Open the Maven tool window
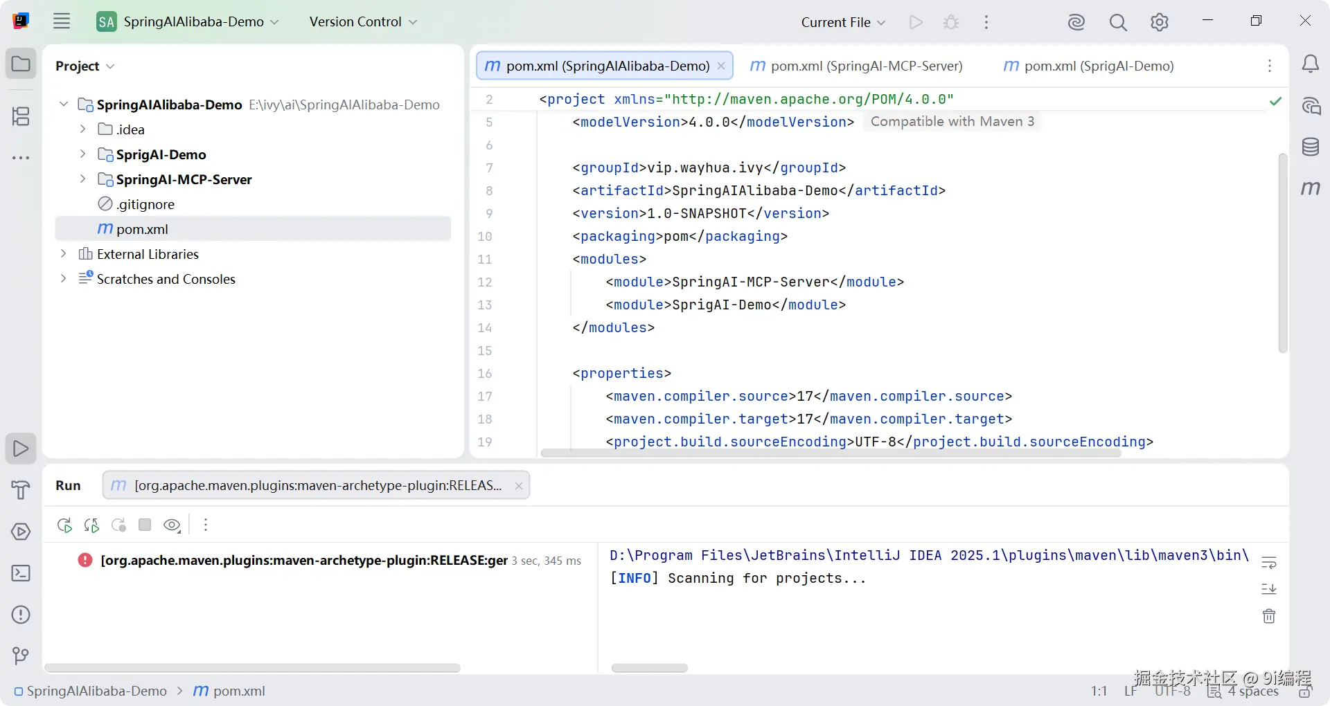1330x706 pixels. click(1310, 188)
